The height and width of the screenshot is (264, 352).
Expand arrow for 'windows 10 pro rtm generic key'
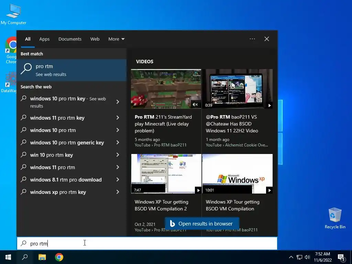tap(118, 142)
